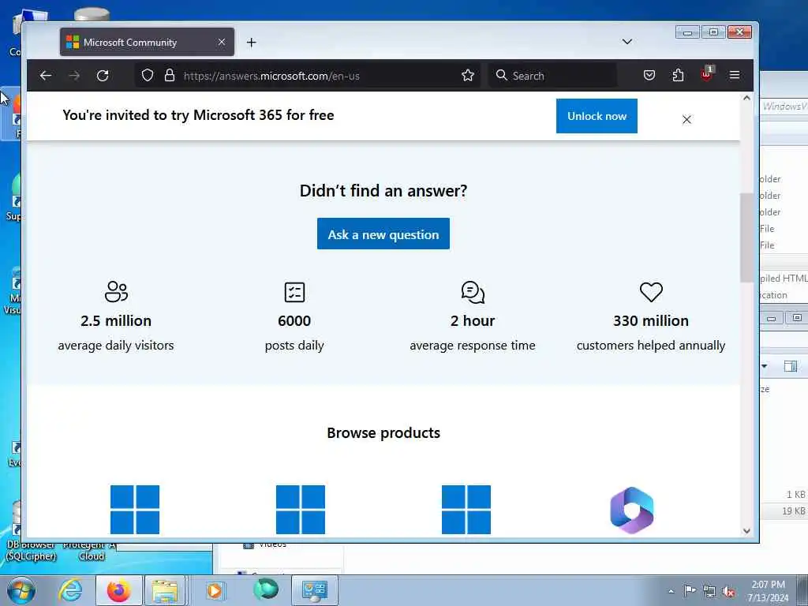This screenshot has height=606, width=808.
Task: Open the taskbar clock and date
Action: [768, 591]
